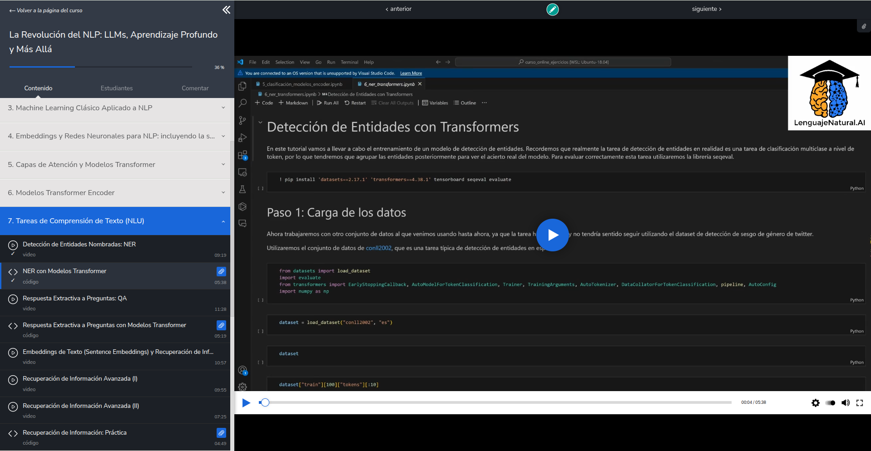Viewport: 871px width, 451px height.
Task: Click Run All in notebook toolbar
Action: (327, 103)
